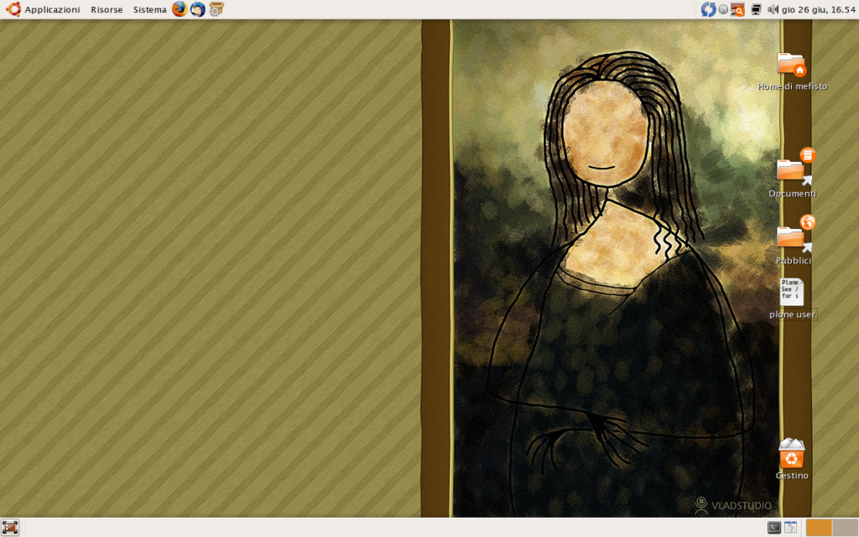Click the show desktop button in bottom panel
The image size is (859, 537).
pyautogui.click(x=10, y=528)
